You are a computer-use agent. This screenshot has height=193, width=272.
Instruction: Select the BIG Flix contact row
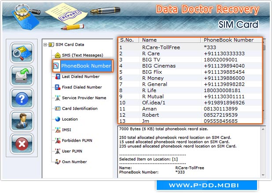[190, 72]
